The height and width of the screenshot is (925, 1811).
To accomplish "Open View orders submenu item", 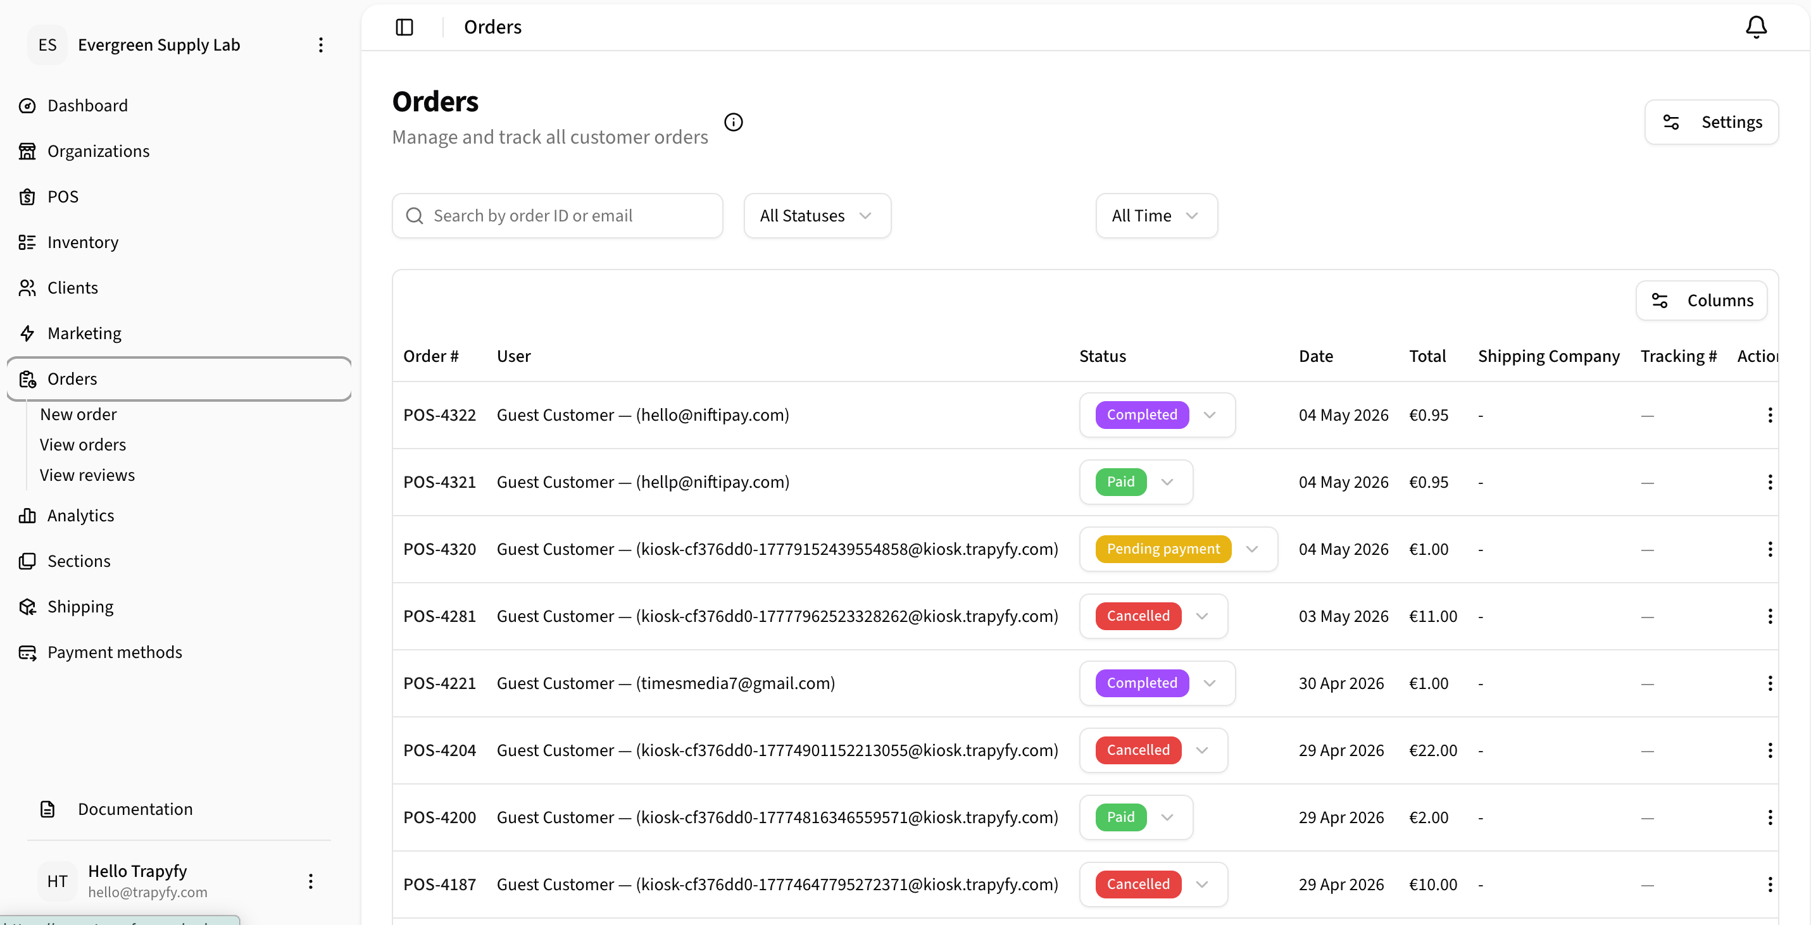I will point(83,445).
